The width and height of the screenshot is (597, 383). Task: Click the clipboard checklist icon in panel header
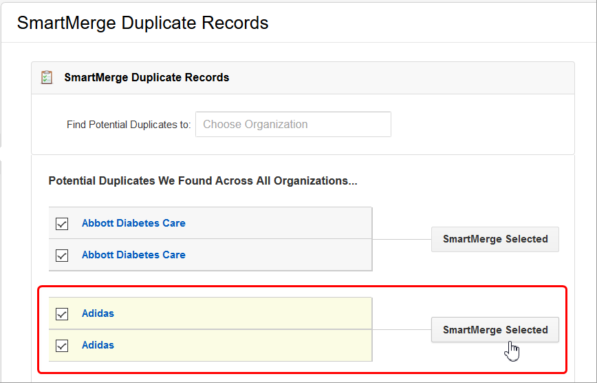[47, 77]
